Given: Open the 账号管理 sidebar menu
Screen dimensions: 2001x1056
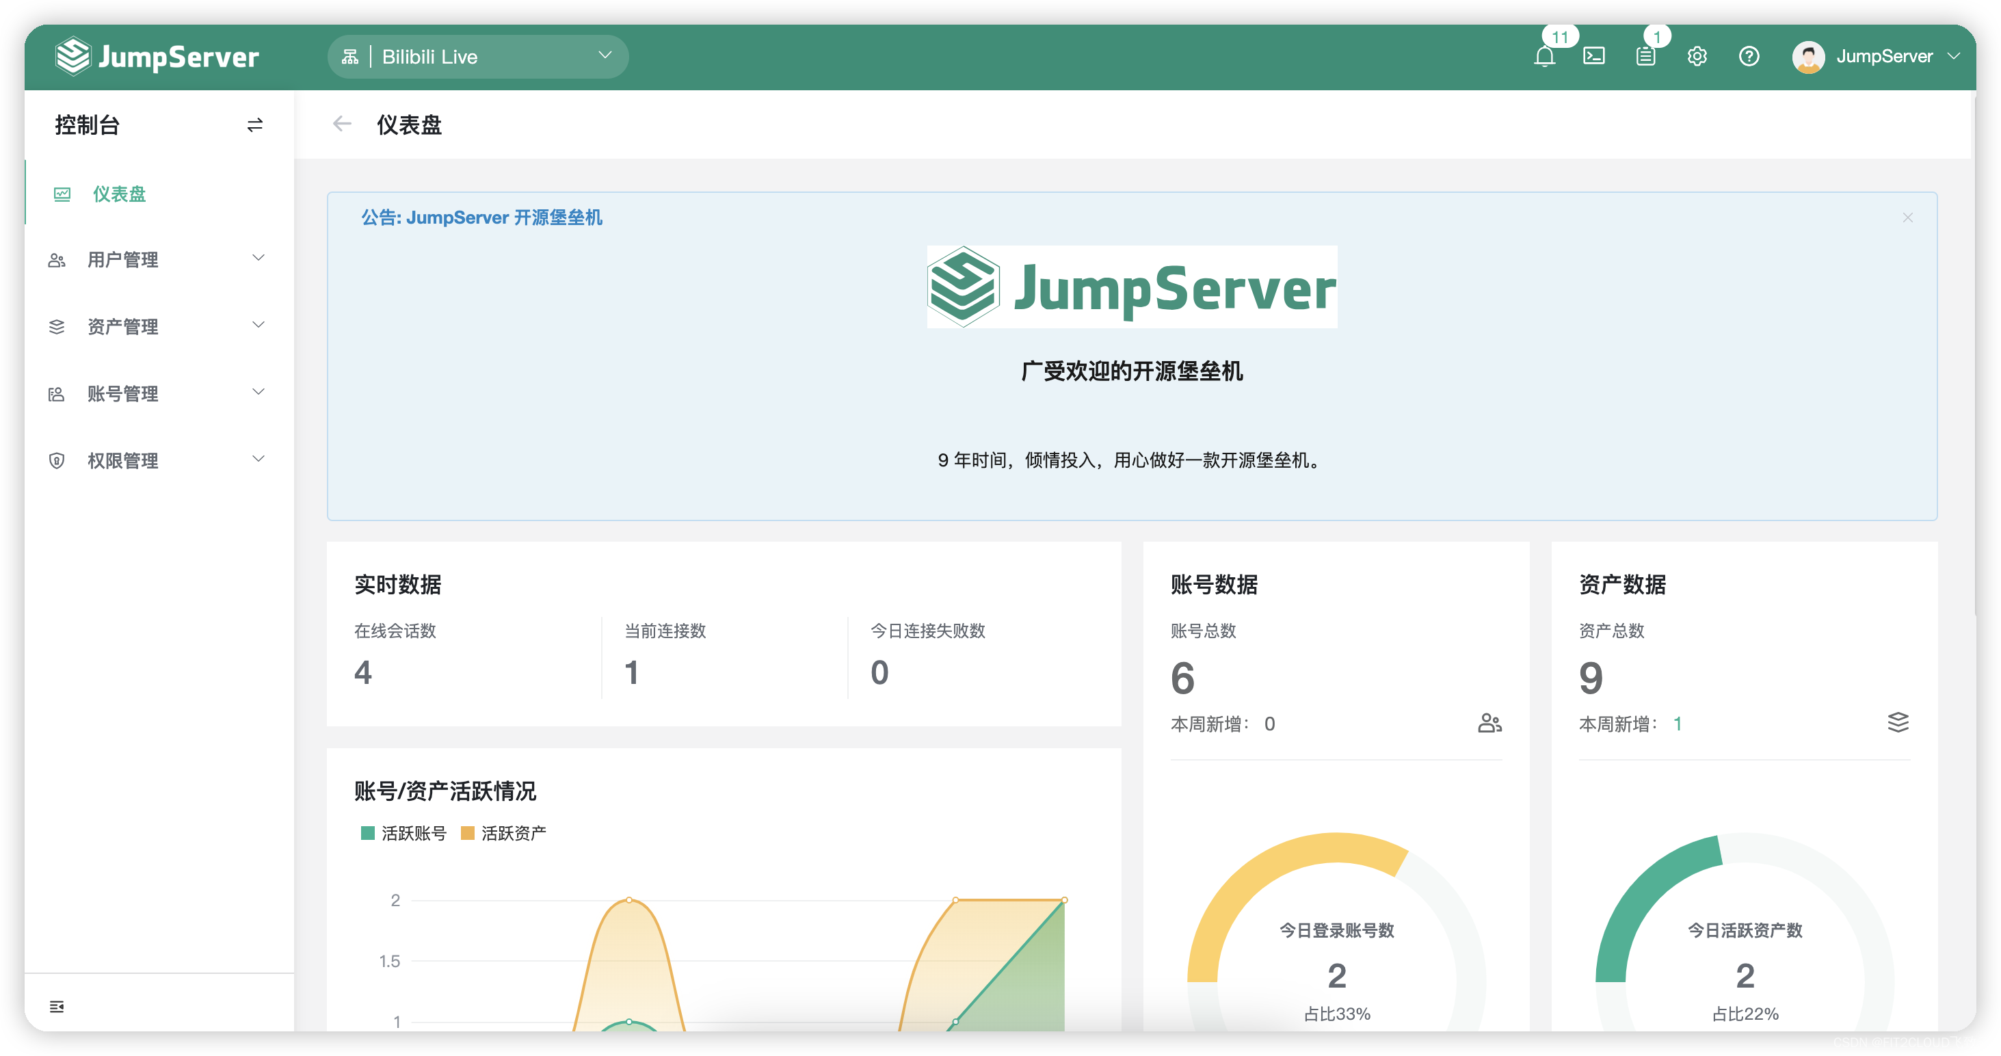Looking at the screenshot, I should coord(124,393).
